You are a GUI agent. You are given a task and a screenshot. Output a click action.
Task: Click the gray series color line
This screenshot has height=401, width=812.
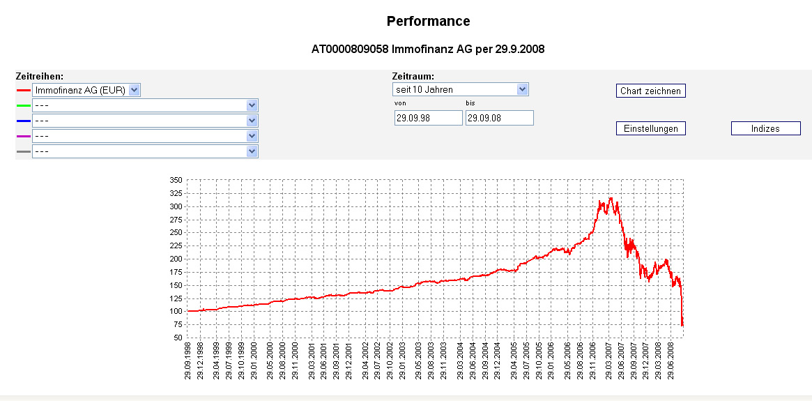(x=23, y=151)
